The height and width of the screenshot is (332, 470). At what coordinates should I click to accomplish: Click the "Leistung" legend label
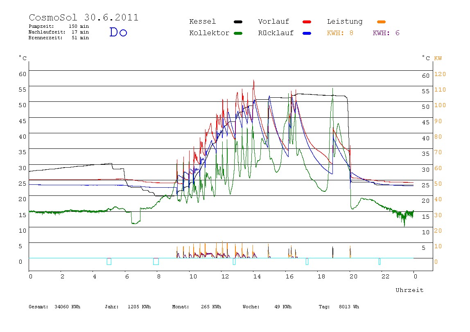click(x=345, y=22)
